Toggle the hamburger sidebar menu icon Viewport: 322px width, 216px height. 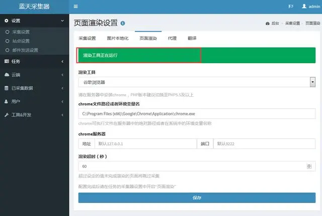pos(75,7)
